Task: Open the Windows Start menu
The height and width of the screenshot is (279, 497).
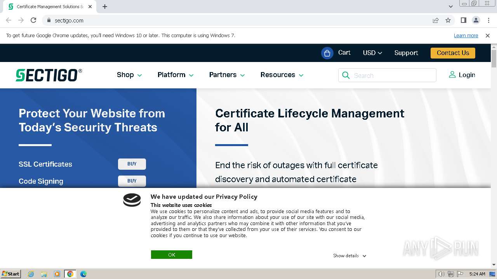Action: [10, 274]
